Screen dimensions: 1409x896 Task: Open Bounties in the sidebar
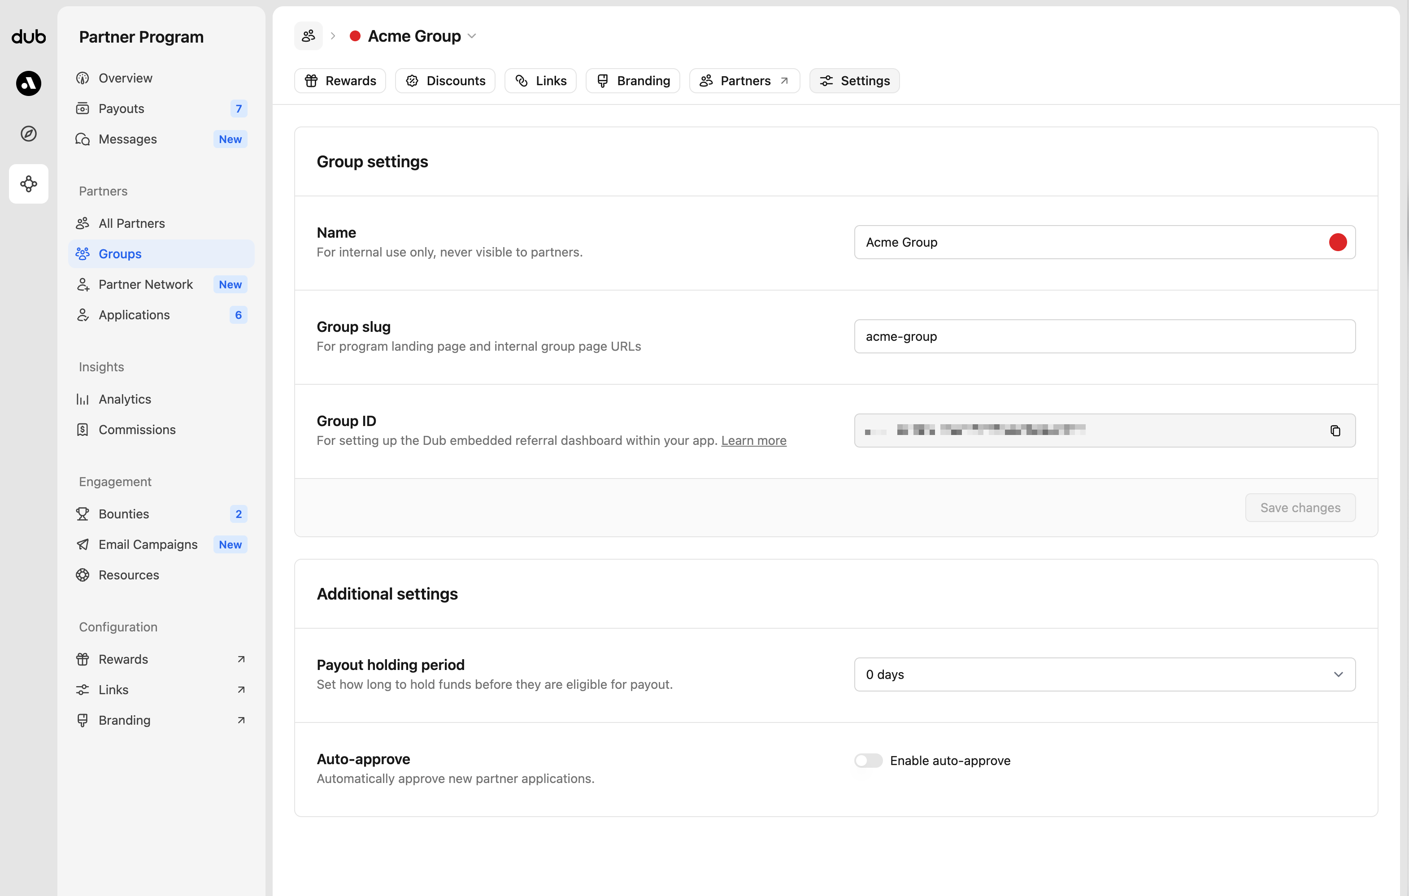pos(123,513)
